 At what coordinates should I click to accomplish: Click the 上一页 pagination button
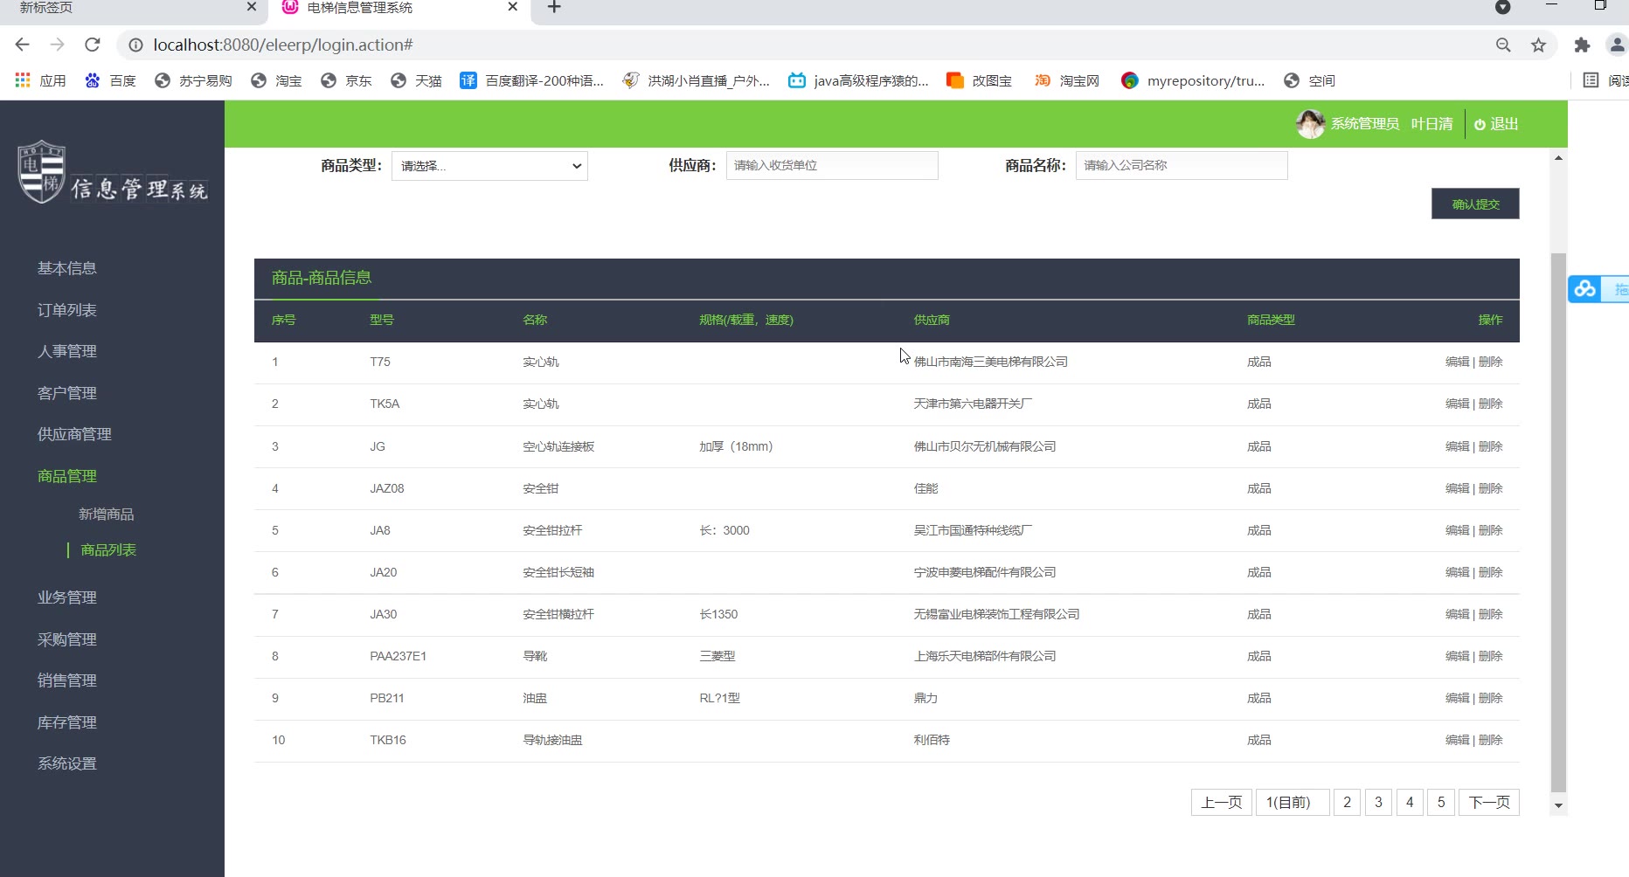1222,802
